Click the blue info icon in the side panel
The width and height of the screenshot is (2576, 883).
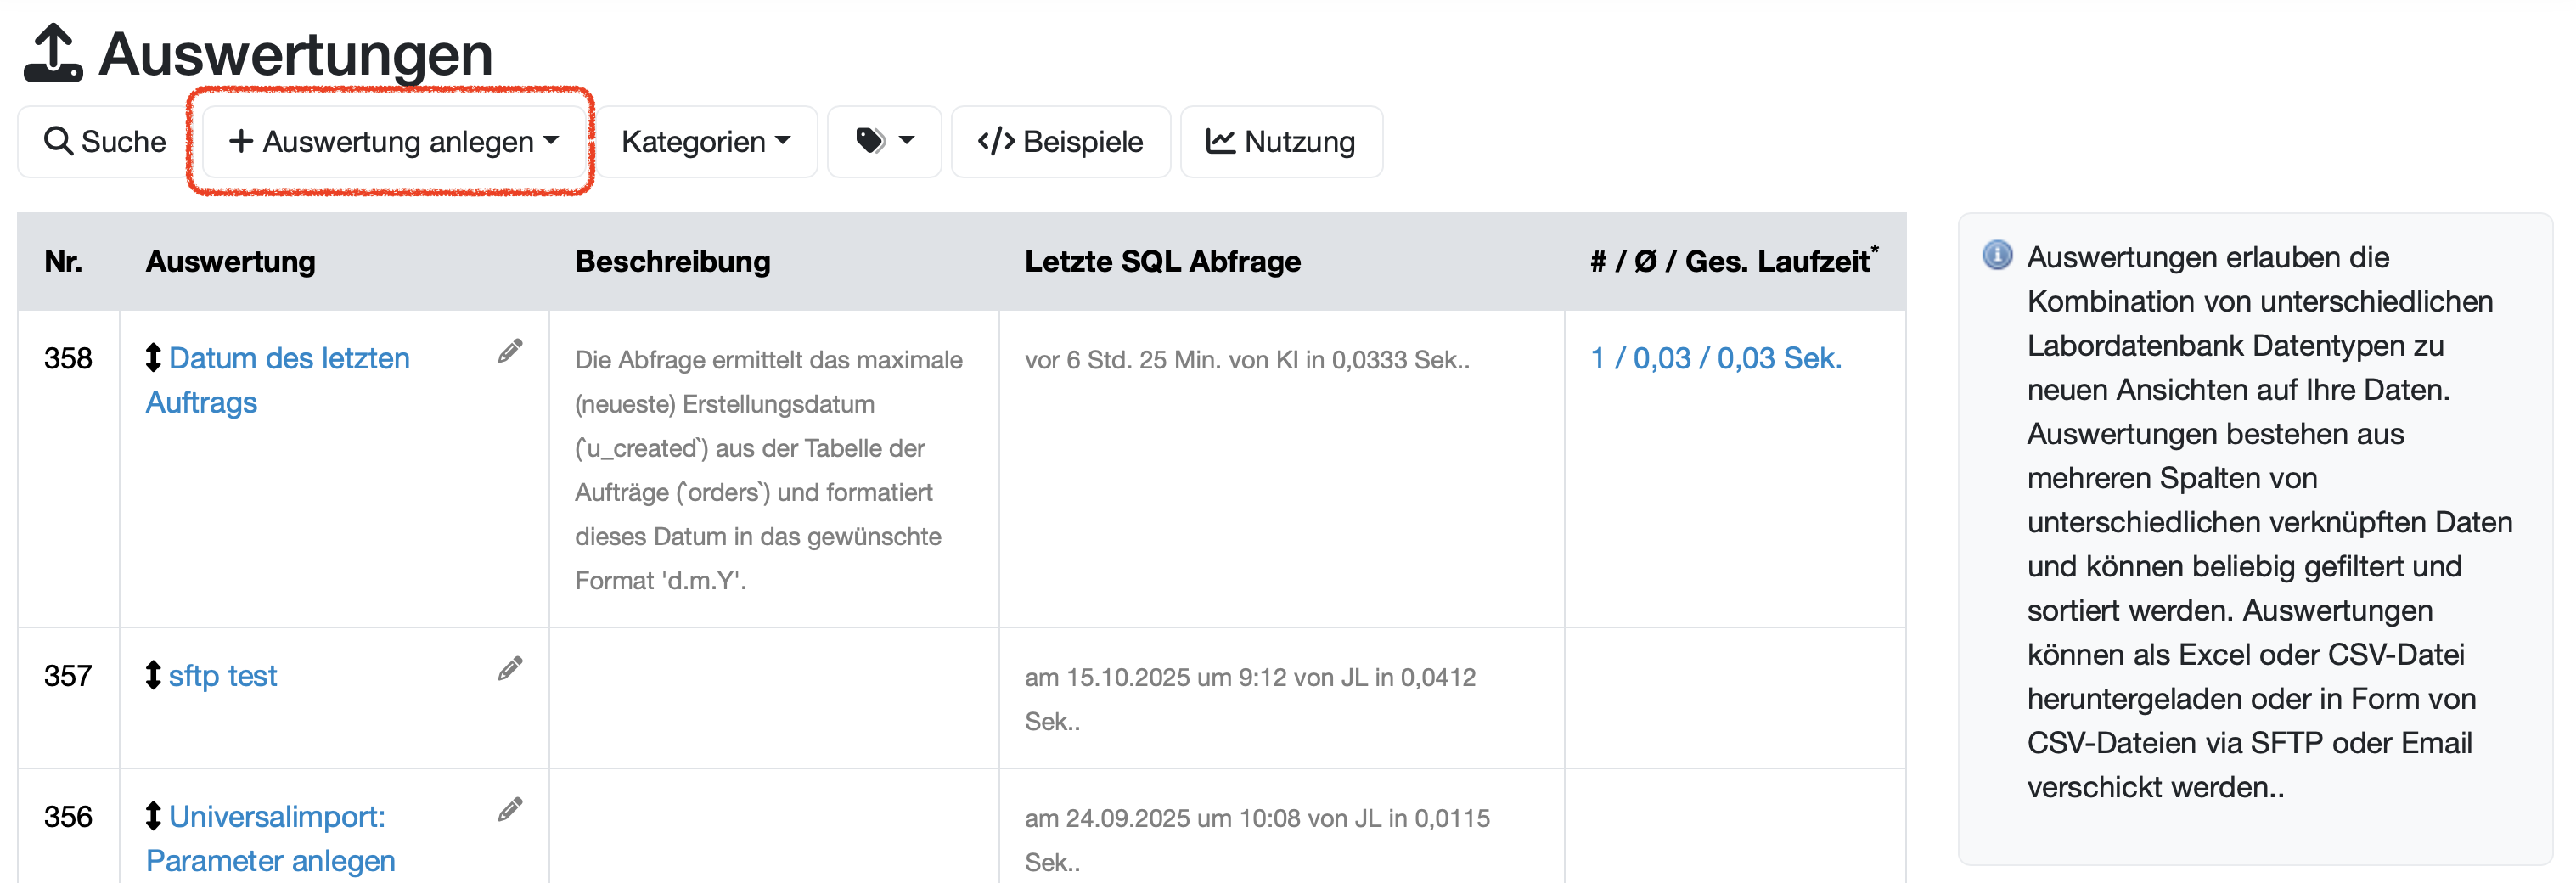pos(1997,256)
